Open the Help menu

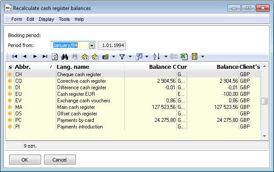[79, 19]
